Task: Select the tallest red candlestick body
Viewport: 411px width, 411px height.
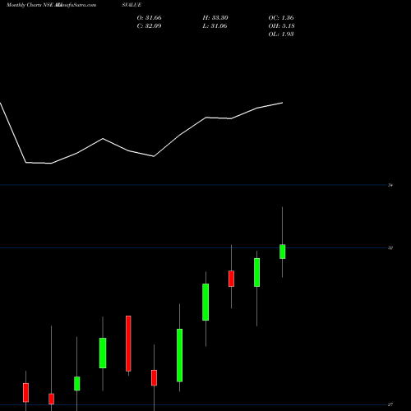Action: coord(128,344)
